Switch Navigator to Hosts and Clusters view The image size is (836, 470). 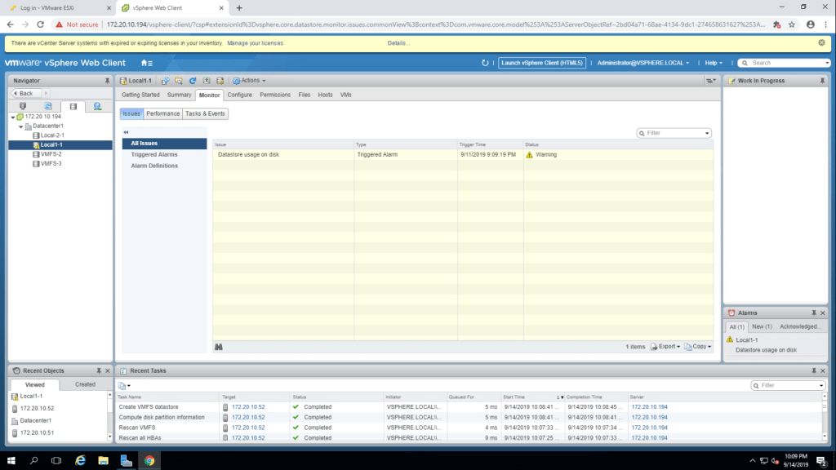tap(23, 106)
